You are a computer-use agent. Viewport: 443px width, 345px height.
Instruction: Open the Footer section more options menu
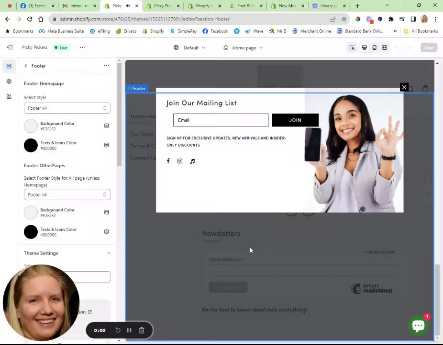(x=107, y=65)
